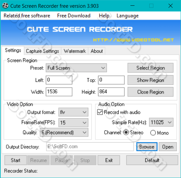This screenshot has width=181, height=178.
Task: Open the Language menu
Action: (127, 16)
